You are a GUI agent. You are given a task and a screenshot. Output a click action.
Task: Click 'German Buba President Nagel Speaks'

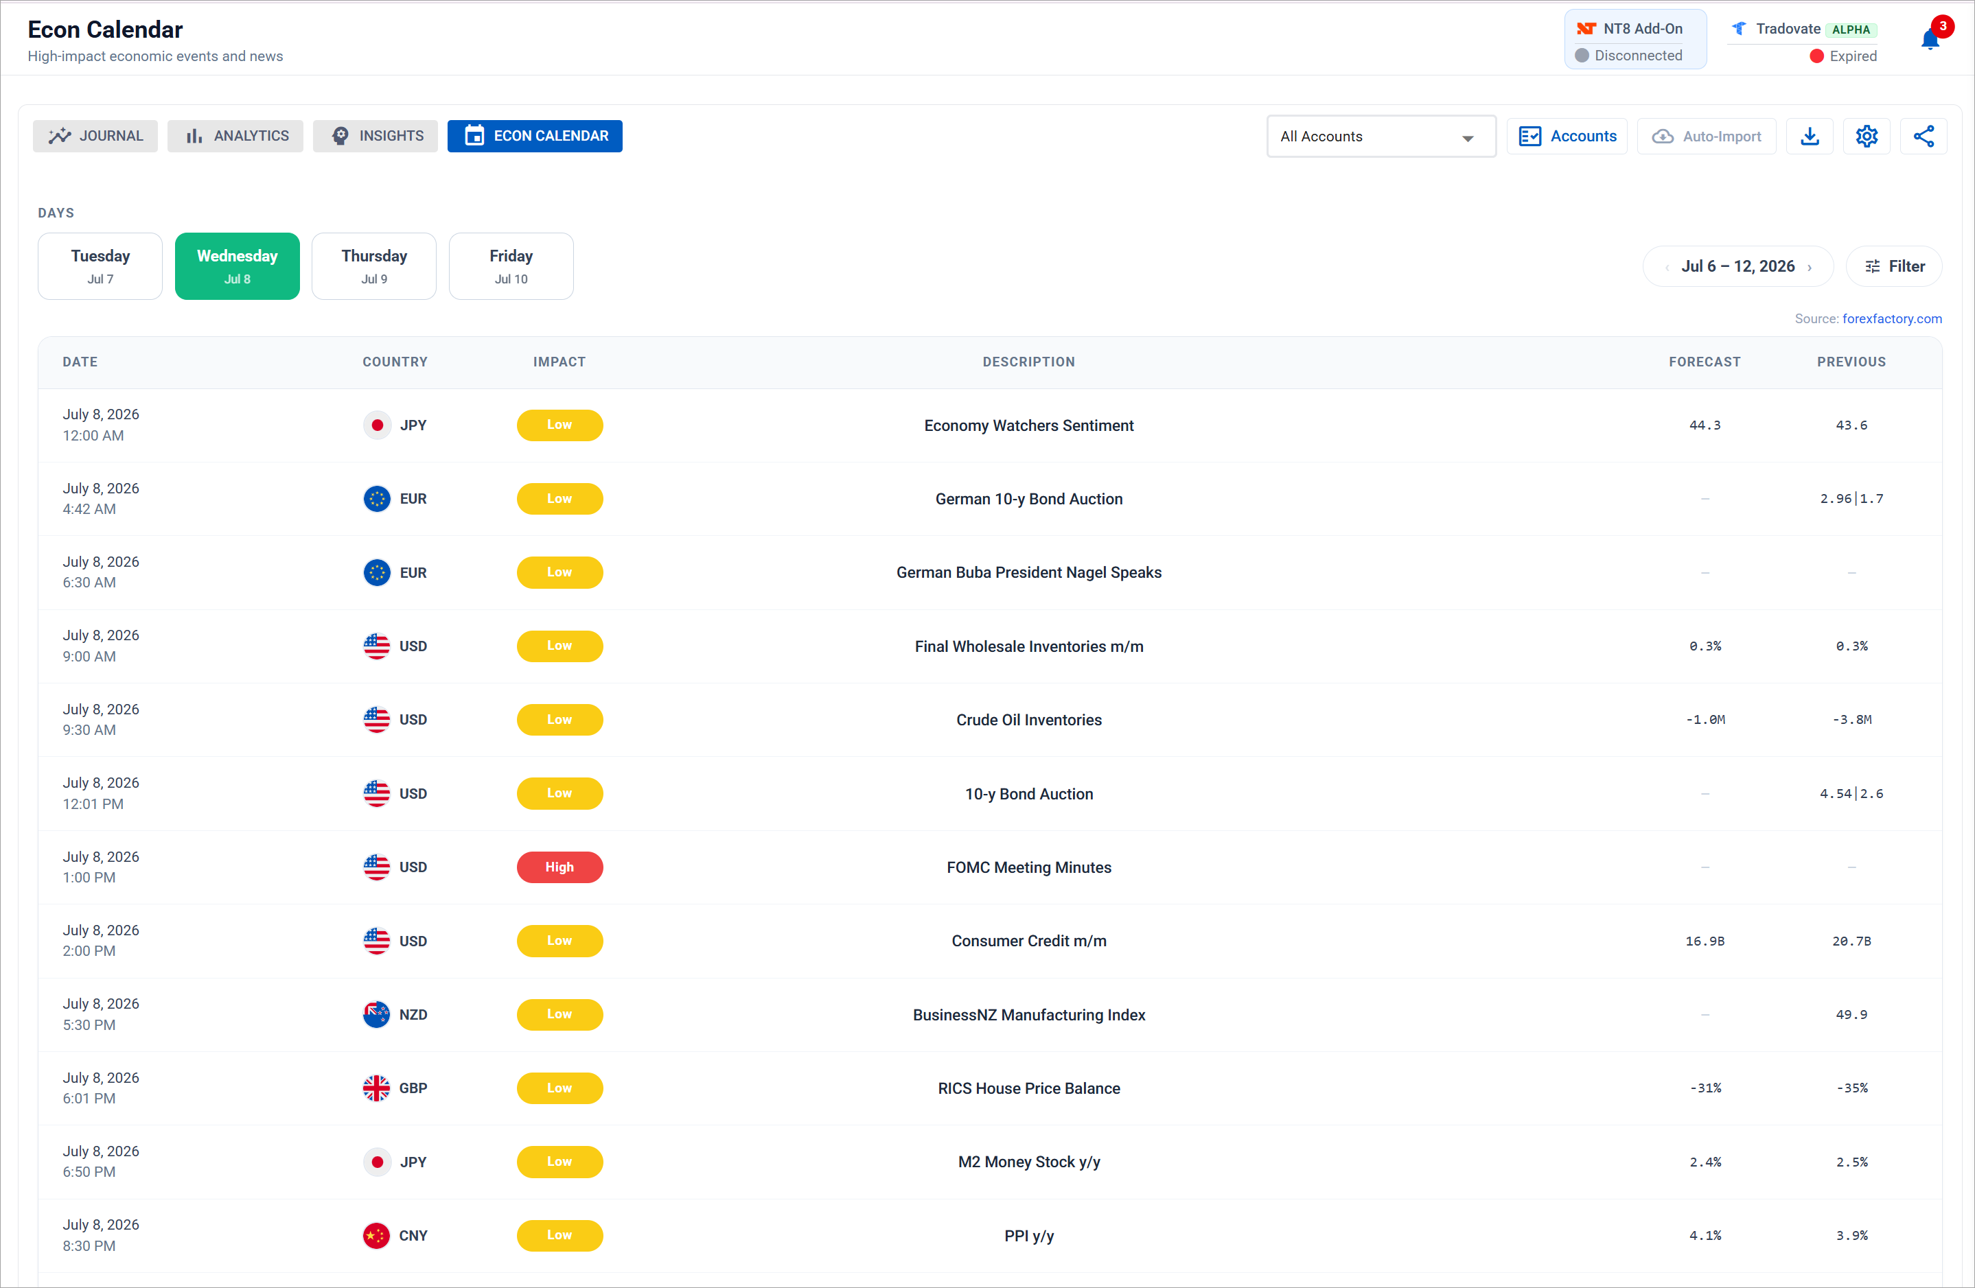1029,572
